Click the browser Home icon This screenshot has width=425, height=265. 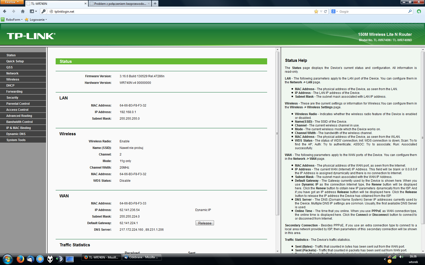(x=23, y=11)
